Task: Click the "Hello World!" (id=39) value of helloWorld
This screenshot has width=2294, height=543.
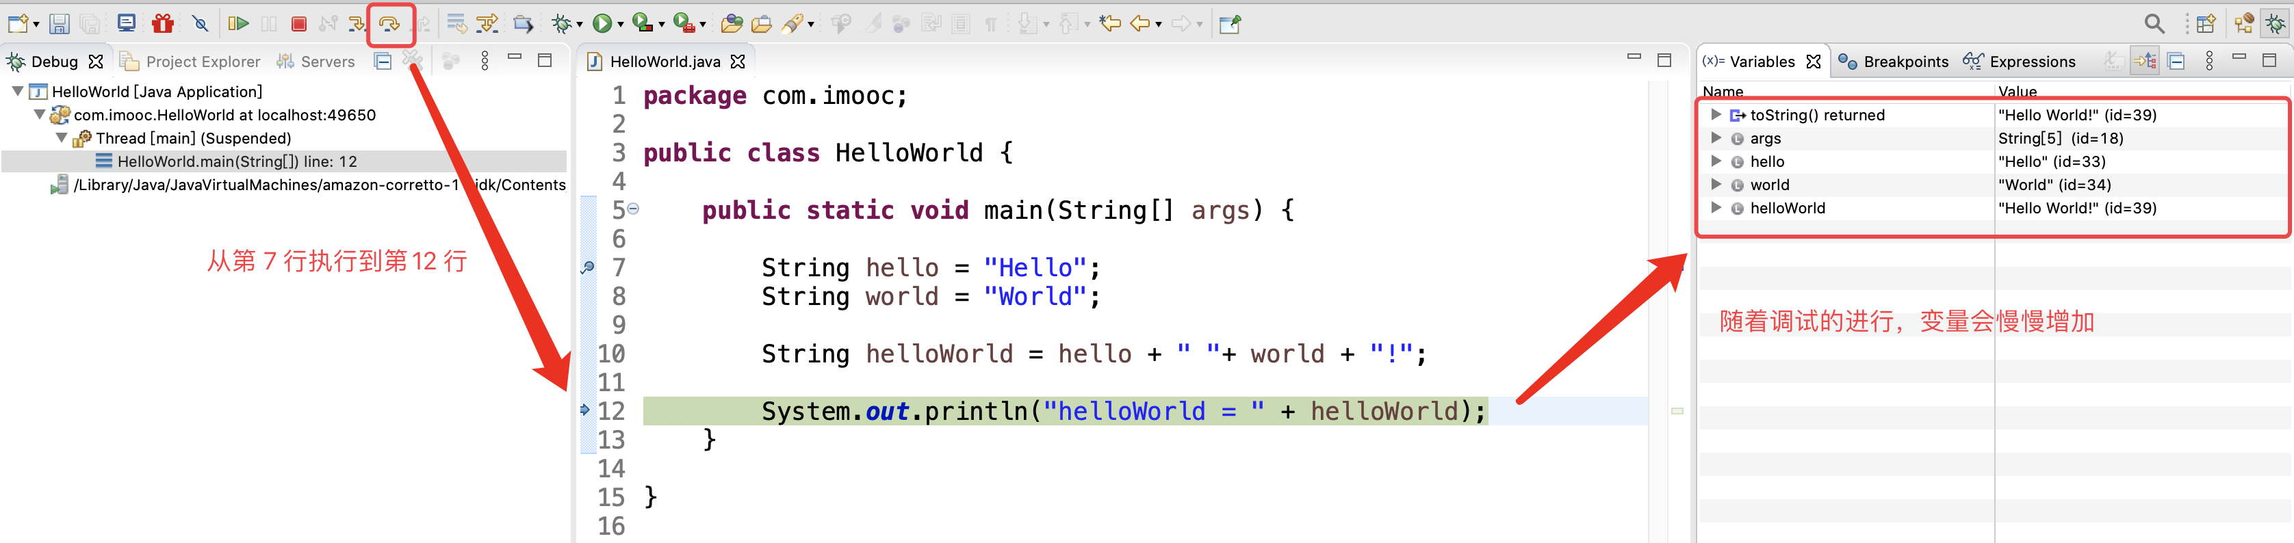Action: [x=2076, y=207]
